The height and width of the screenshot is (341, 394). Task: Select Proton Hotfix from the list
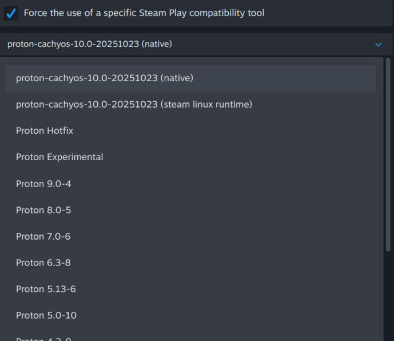[45, 130]
